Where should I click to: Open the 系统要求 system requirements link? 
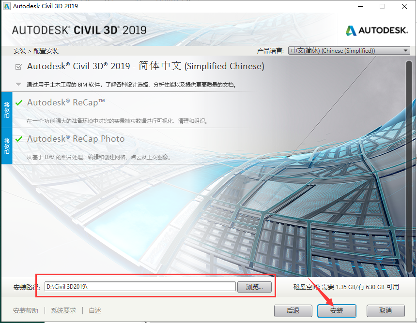[x=63, y=310]
